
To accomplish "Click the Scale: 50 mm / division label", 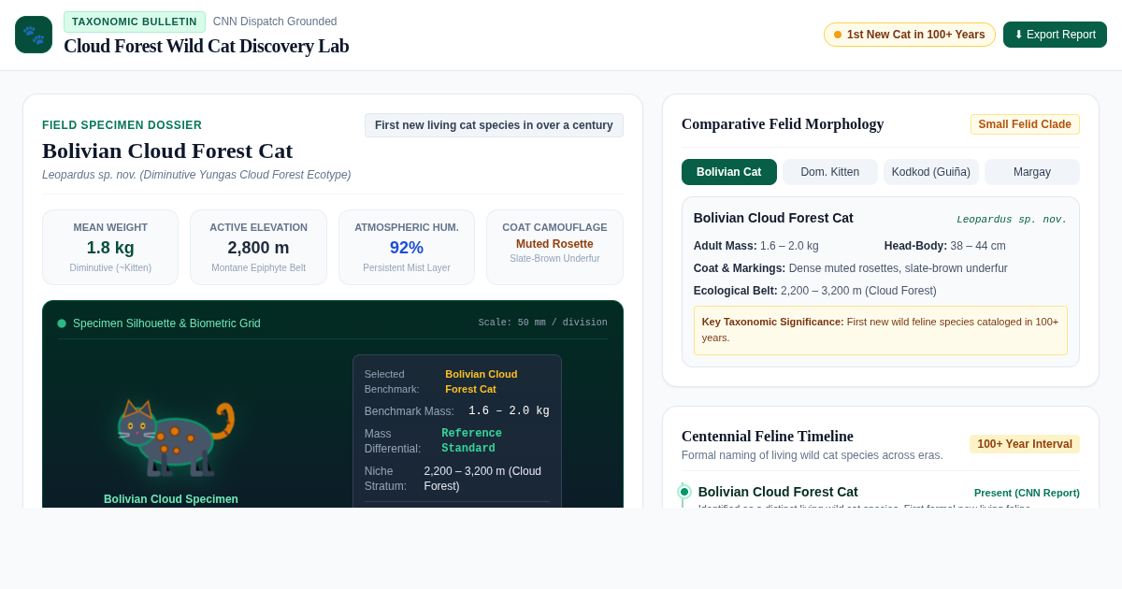I will (x=543, y=323).
